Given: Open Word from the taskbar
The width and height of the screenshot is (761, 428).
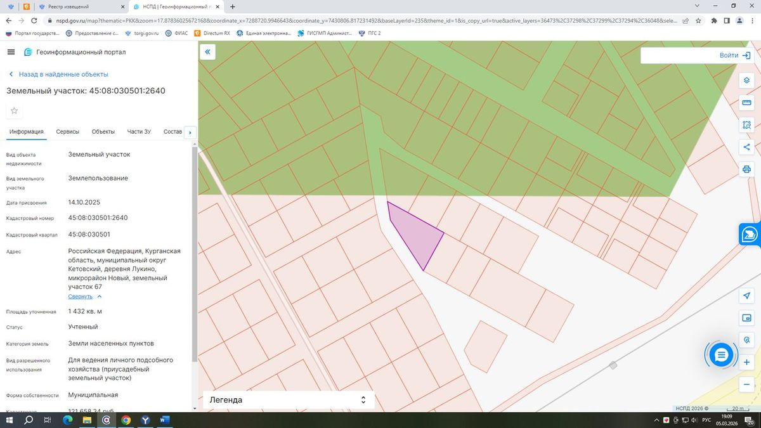Looking at the screenshot, I should [164, 420].
